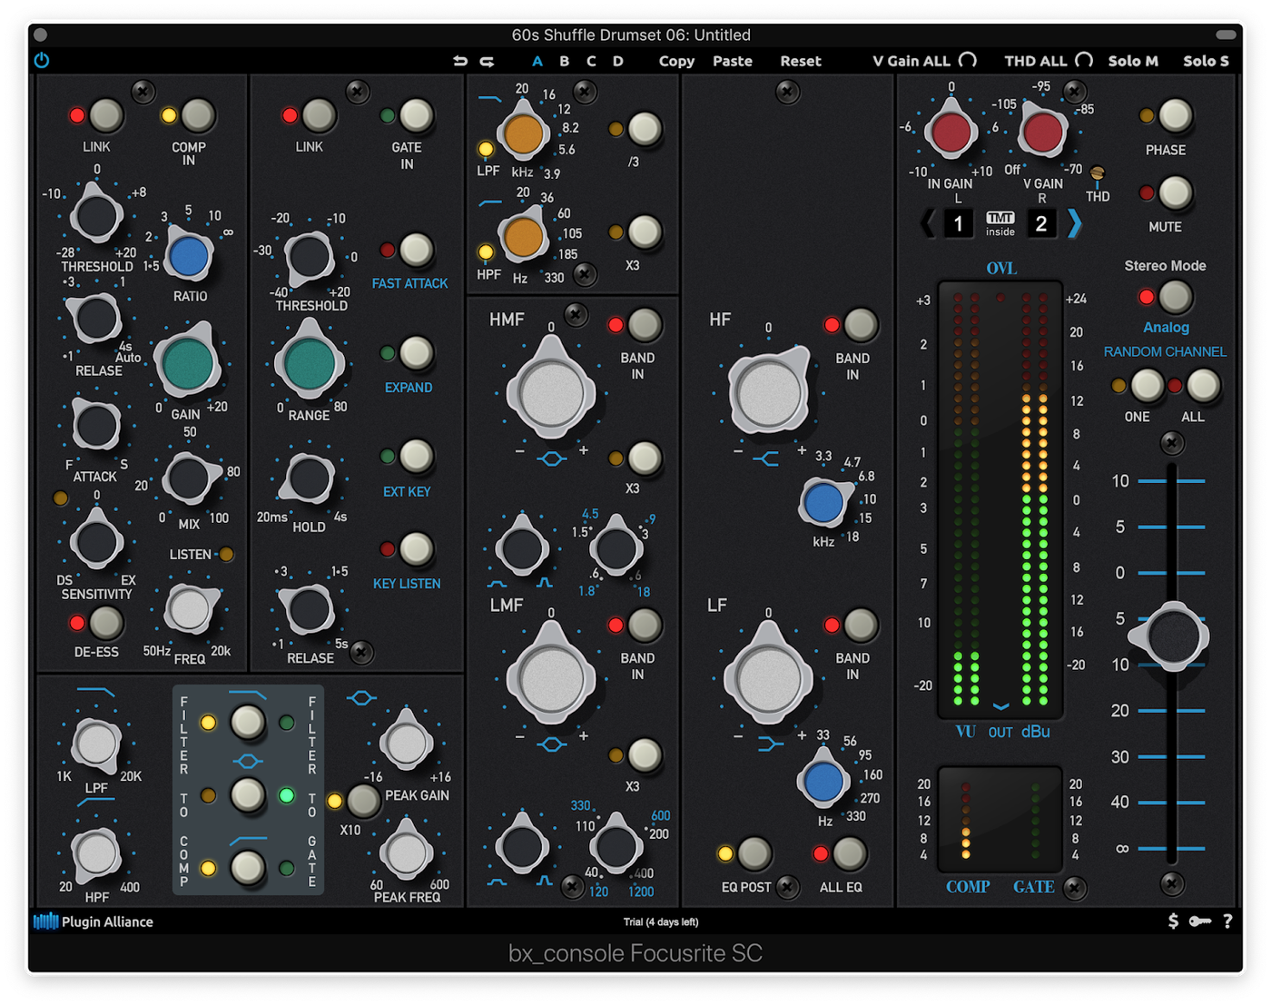The width and height of the screenshot is (1271, 1005).
Task: Click Solo S in the toolbar
Action: (1206, 61)
